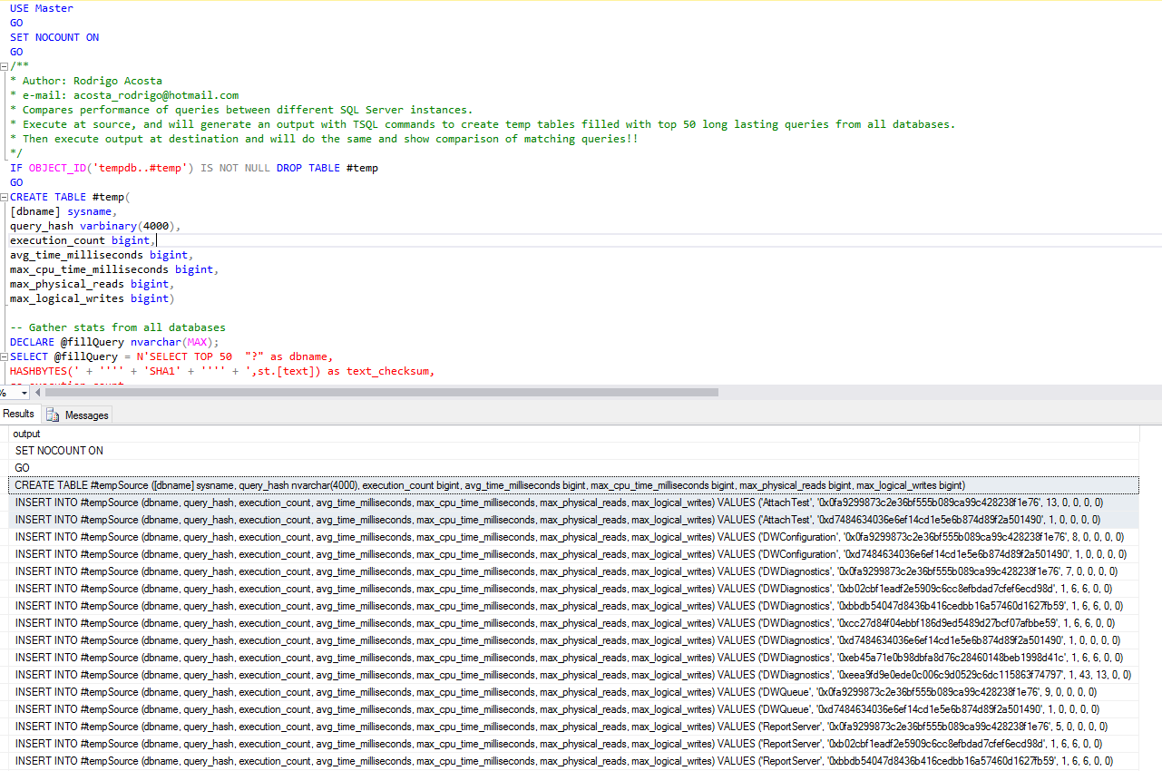Image resolution: width=1162 pixels, height=771 pixels.
Task: Select the ReportServer row with hash ending ecd98d
Action: pyautogui.click(x=573, y=744)
